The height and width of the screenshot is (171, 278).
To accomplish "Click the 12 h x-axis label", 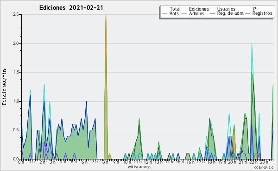I will (146, 162).
